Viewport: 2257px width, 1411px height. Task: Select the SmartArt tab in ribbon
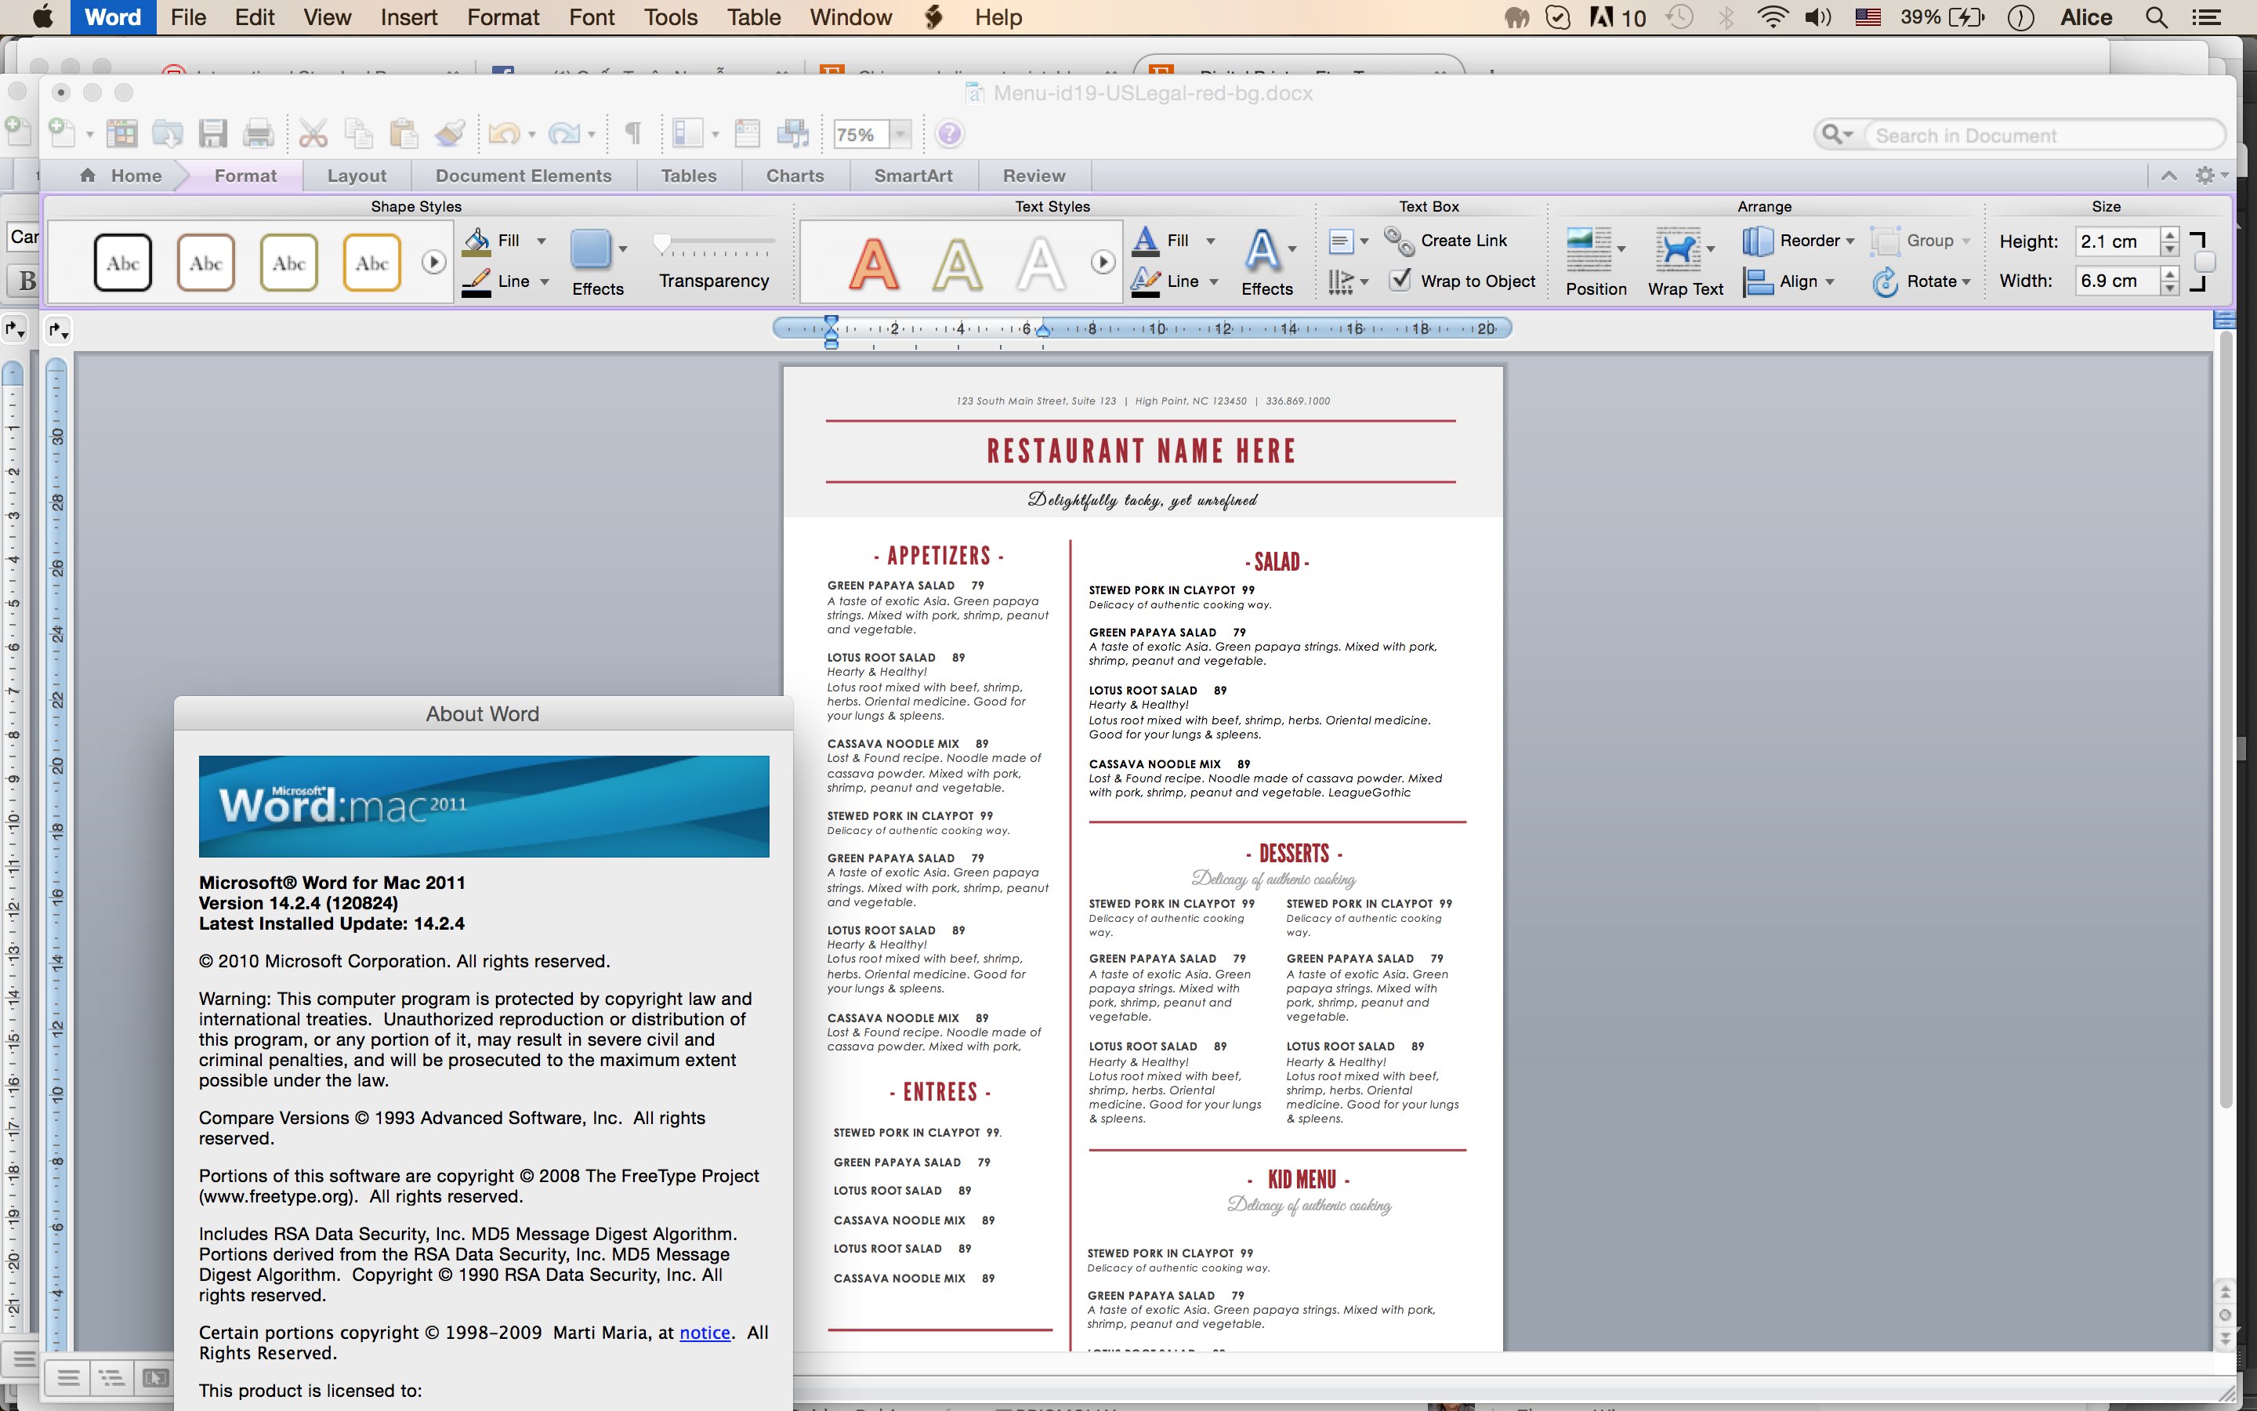click(x=913, y=176)
